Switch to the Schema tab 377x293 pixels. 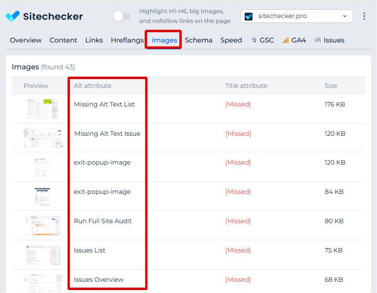click(x=198, y=40)
